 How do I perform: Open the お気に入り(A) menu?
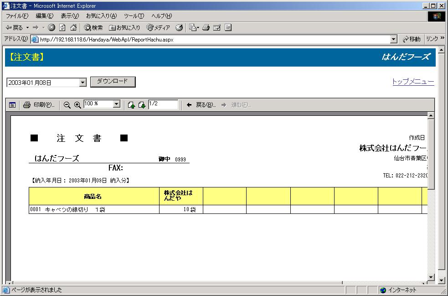click(102, 16)
